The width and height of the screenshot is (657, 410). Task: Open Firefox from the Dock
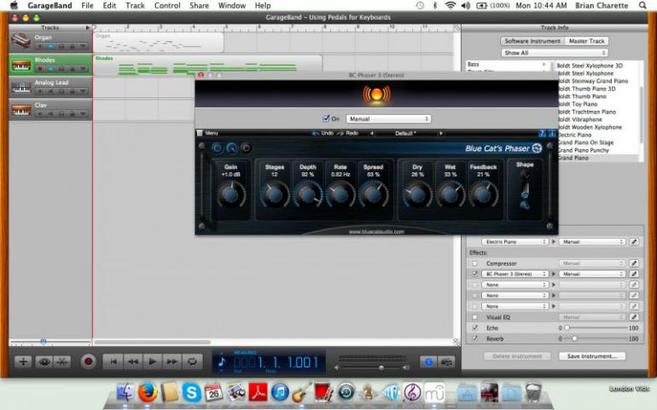pos(148,392)
